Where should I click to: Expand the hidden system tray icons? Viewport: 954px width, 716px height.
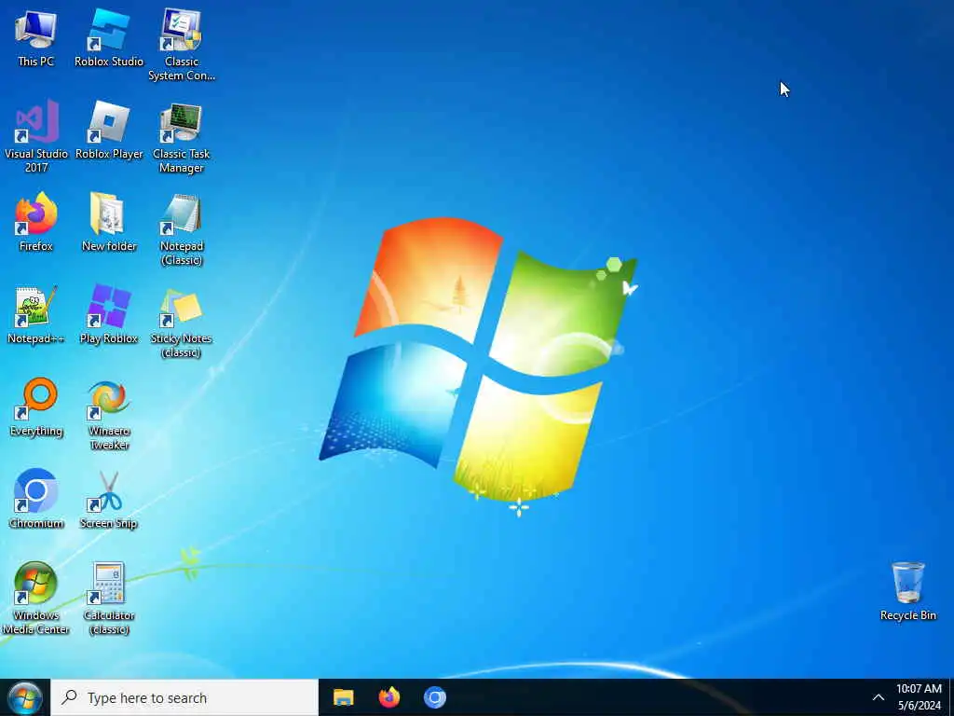pos(878,697)
